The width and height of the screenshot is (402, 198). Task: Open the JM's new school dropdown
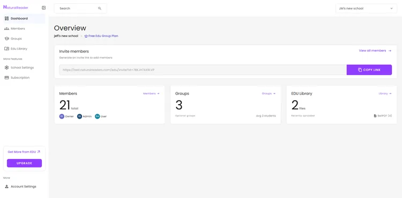[x=366, y=9]
